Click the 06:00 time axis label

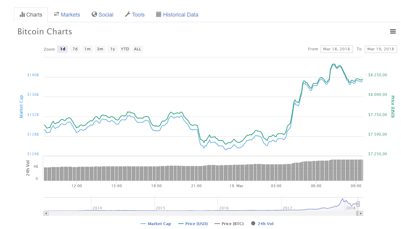316,186
